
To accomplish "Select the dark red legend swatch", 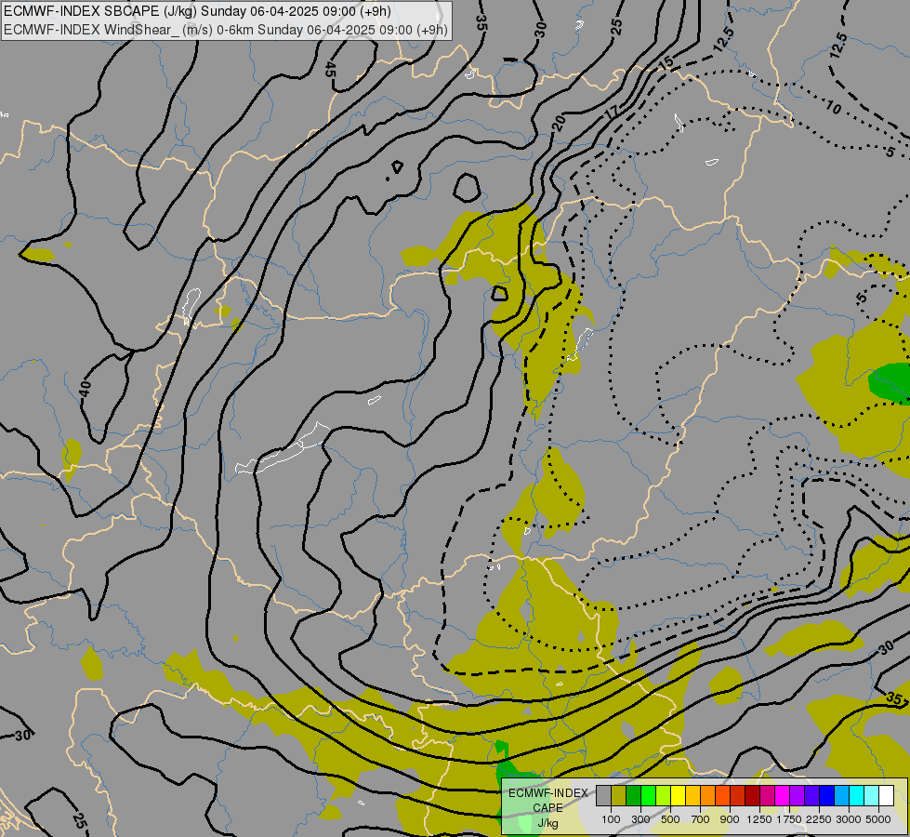I will [752, 796].
